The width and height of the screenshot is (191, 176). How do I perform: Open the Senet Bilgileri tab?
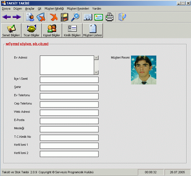[11, 31]
